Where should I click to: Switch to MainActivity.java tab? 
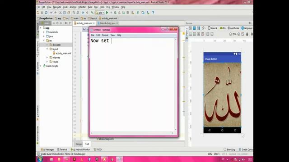[x=107, y=23]
